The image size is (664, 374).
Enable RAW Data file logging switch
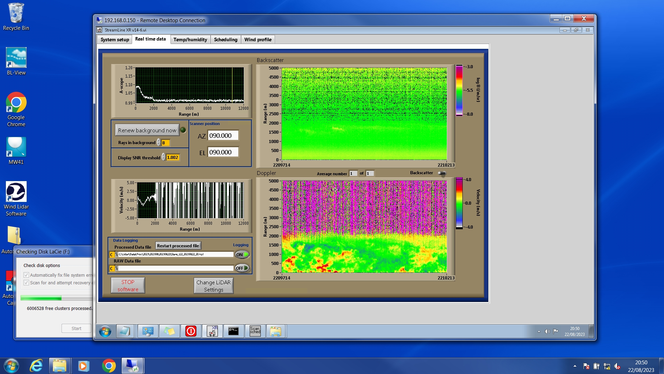point(242,268)
